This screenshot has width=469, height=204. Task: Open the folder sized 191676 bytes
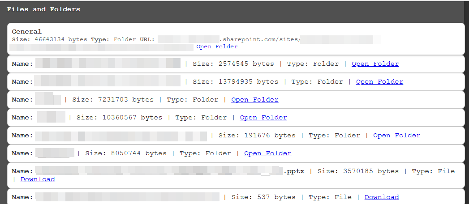(396, 136)
